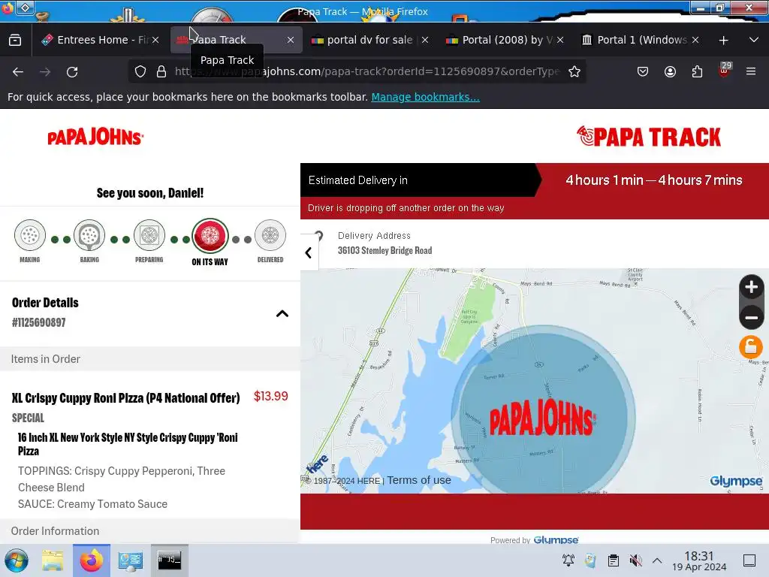Click the Delivered stage icon
Image resolution: width=769 pixels, height=577 pixels.
coord(270,235)
